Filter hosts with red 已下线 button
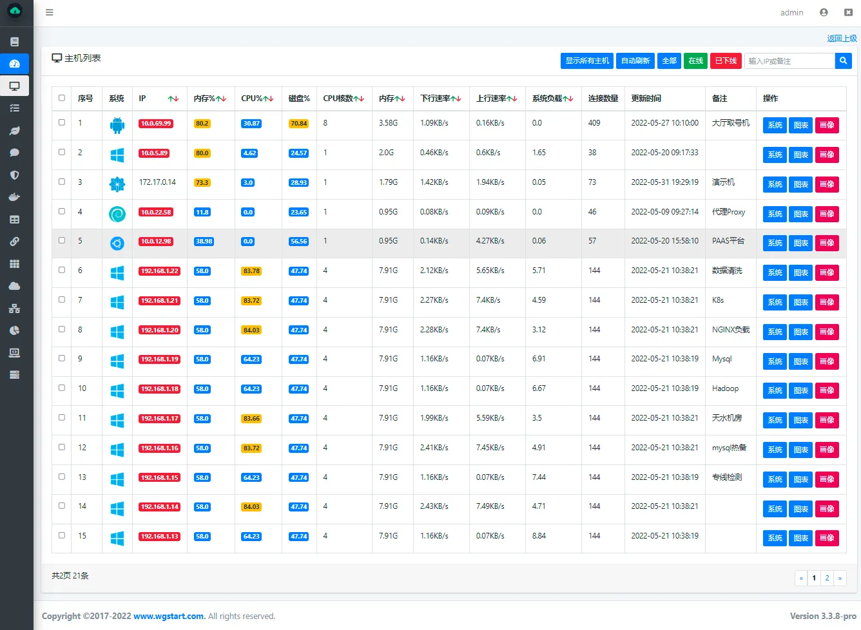The width and height of the screenshot is (861, 630). [x=726, y=61]
